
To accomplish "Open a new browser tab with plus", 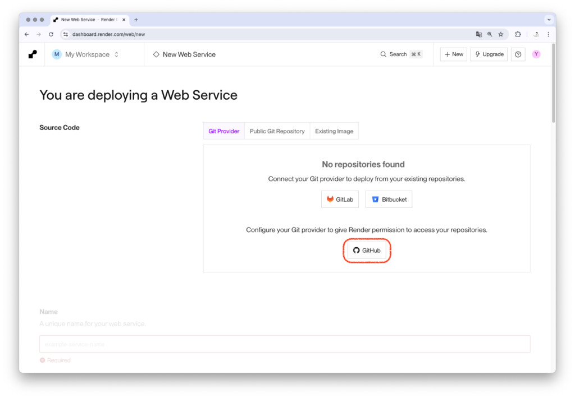I will (x=136, y=20).
